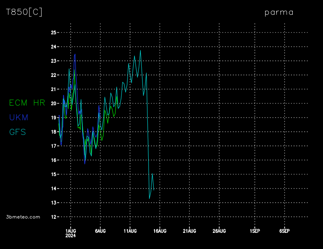
Task: Click the 20 value on temperature axis
Action: point(53,104)
